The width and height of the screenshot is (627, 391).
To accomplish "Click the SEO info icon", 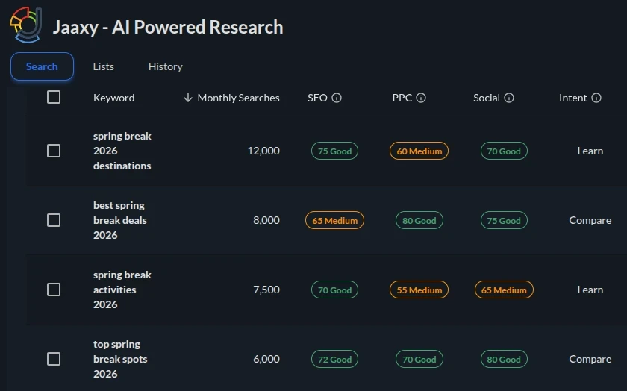I will (337, 98).
